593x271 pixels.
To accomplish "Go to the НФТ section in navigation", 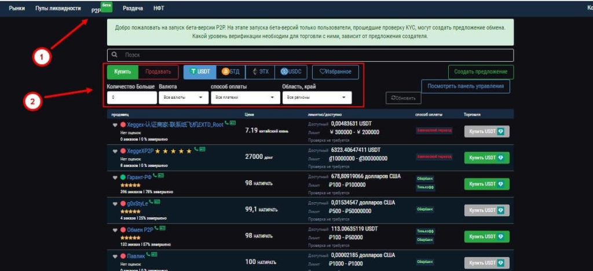I will [158, 9].
